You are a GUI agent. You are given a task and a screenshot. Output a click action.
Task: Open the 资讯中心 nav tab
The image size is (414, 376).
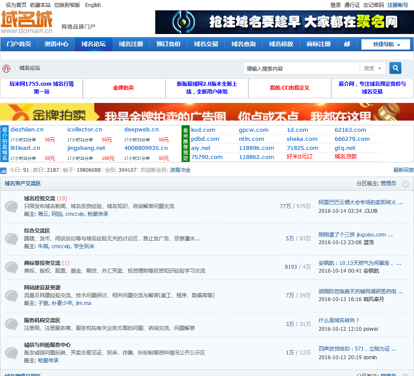pyautogui.click(x=56, y=44)
